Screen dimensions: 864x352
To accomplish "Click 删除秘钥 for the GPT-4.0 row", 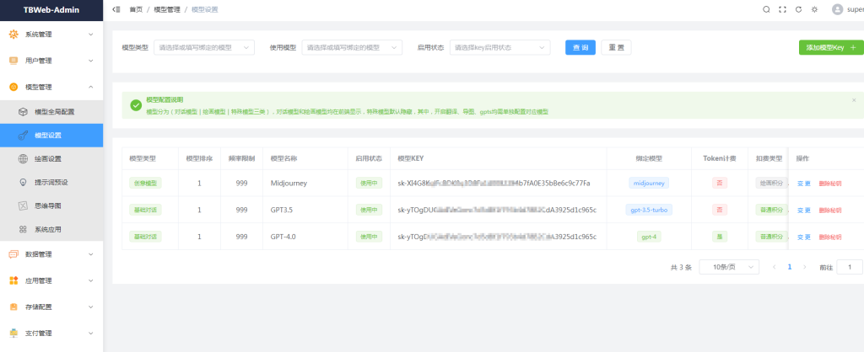I will tap(829, 237).
